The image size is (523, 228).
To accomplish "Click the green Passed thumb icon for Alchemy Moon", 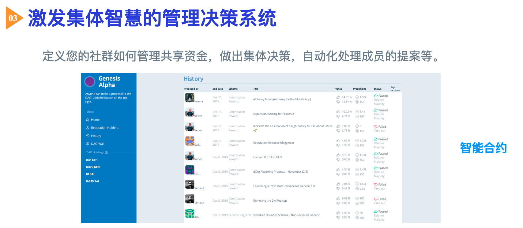I will coord(376,96).
